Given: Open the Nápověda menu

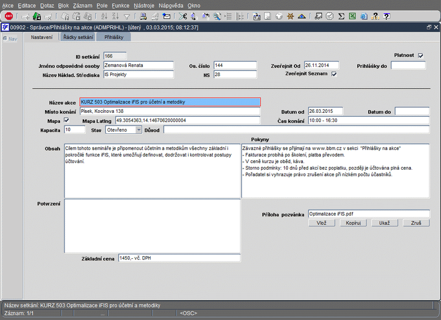Looking at the screenshot, I should [171, 6].
